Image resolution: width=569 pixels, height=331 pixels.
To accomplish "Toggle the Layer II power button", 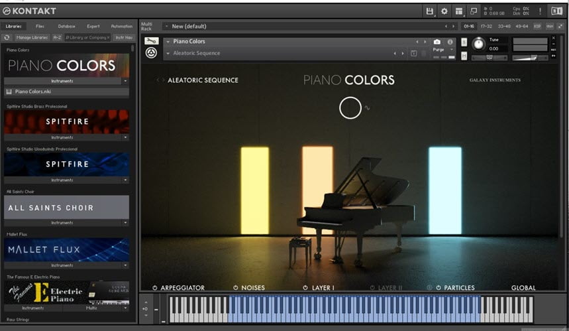I will click(x=372, y=288).
